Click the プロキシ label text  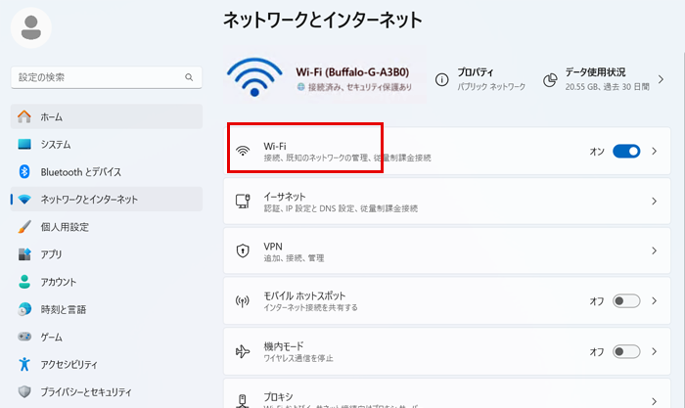pyautogui.click(x=278, y=396)
